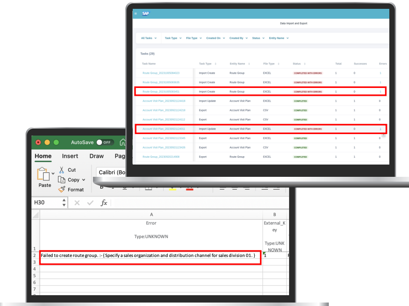Click the Paste label button
Viewport: 409px width, 306px height.
(x=45, y=185)
